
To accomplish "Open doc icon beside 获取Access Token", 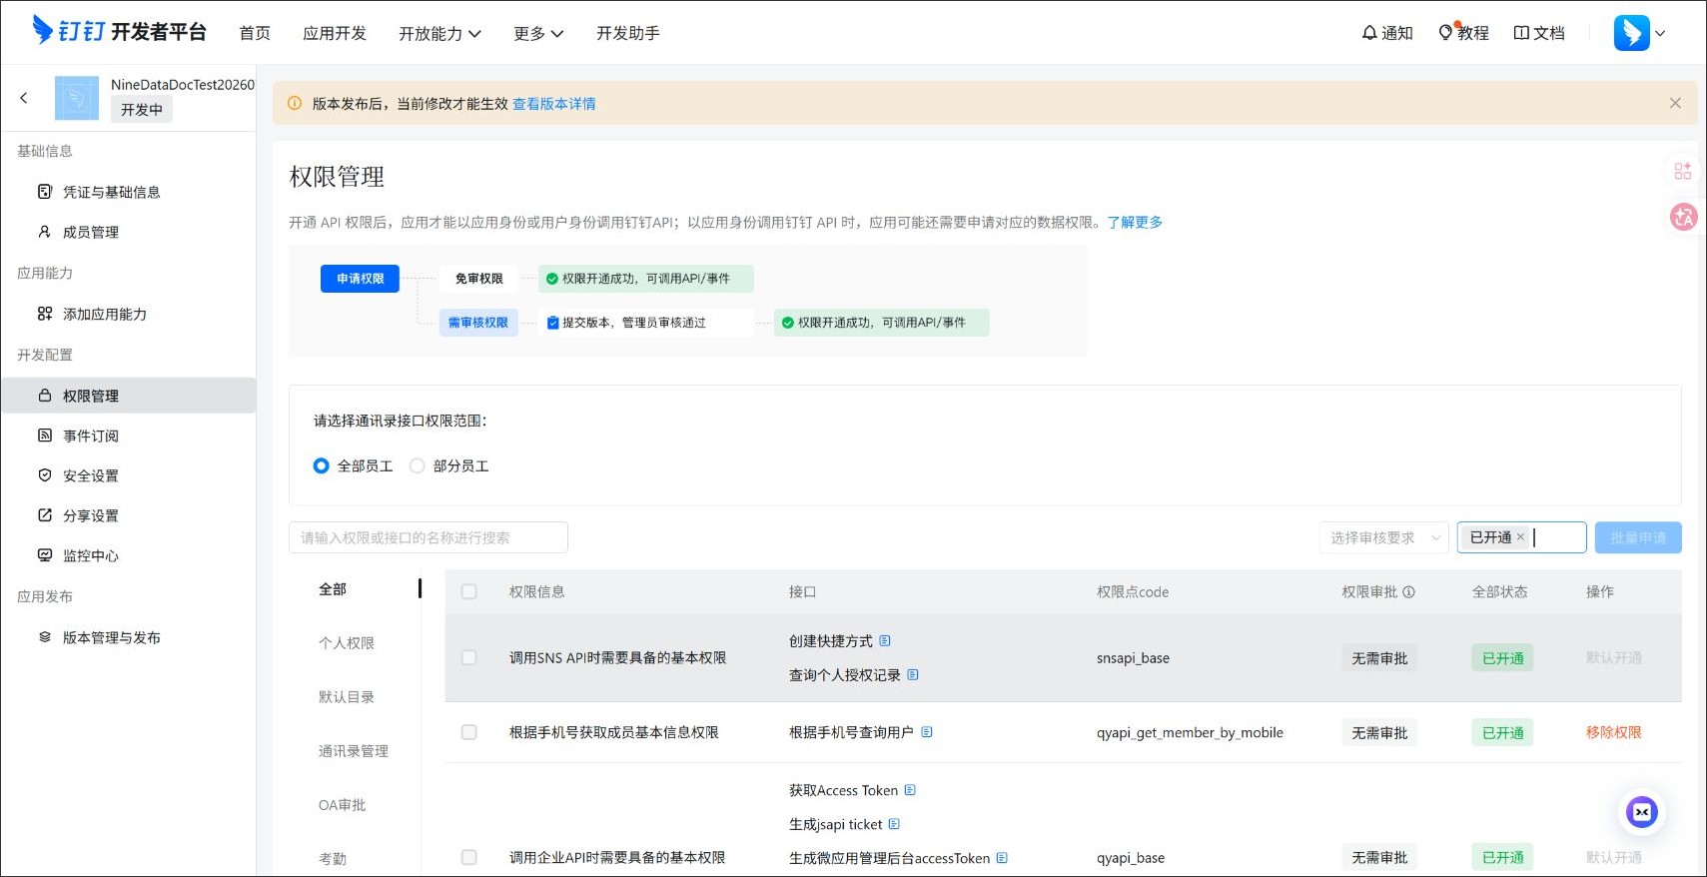I will click(910, 790).
